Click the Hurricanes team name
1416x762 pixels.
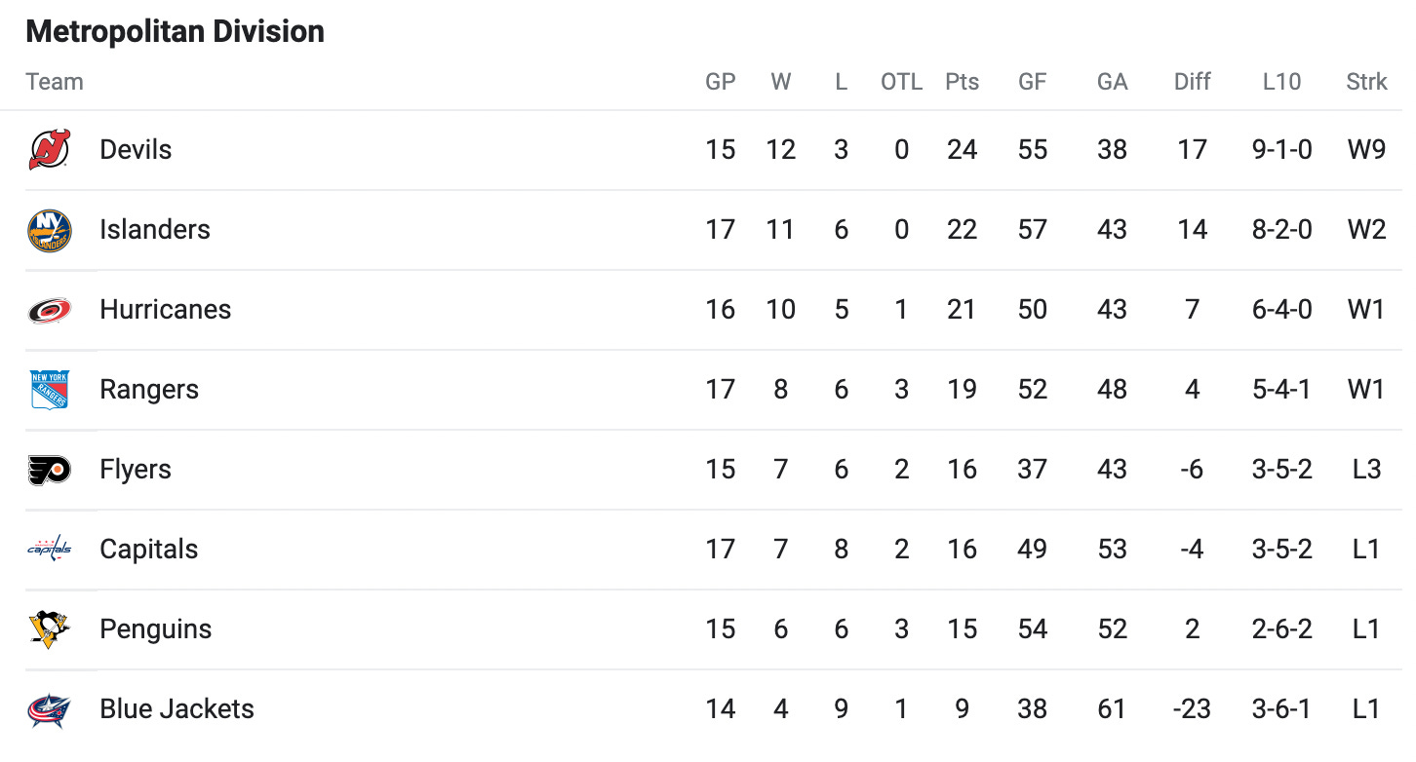(166, 310)
